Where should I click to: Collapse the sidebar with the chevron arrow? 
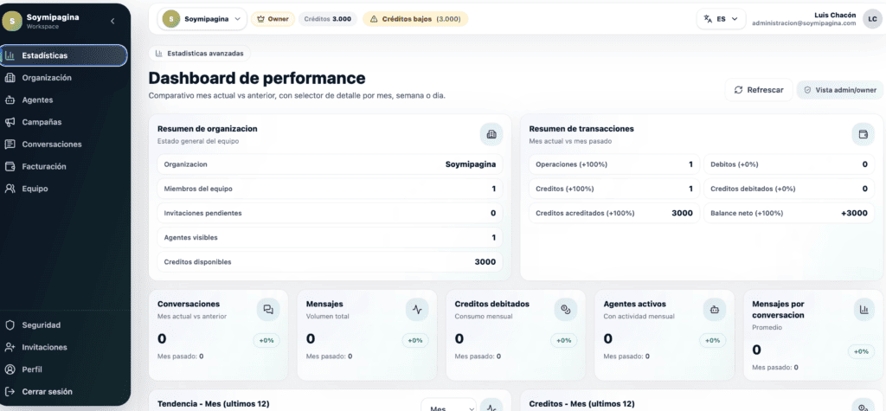point(112,20)
